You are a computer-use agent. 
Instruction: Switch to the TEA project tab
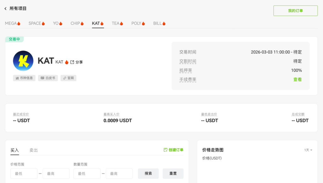point(117,23)
